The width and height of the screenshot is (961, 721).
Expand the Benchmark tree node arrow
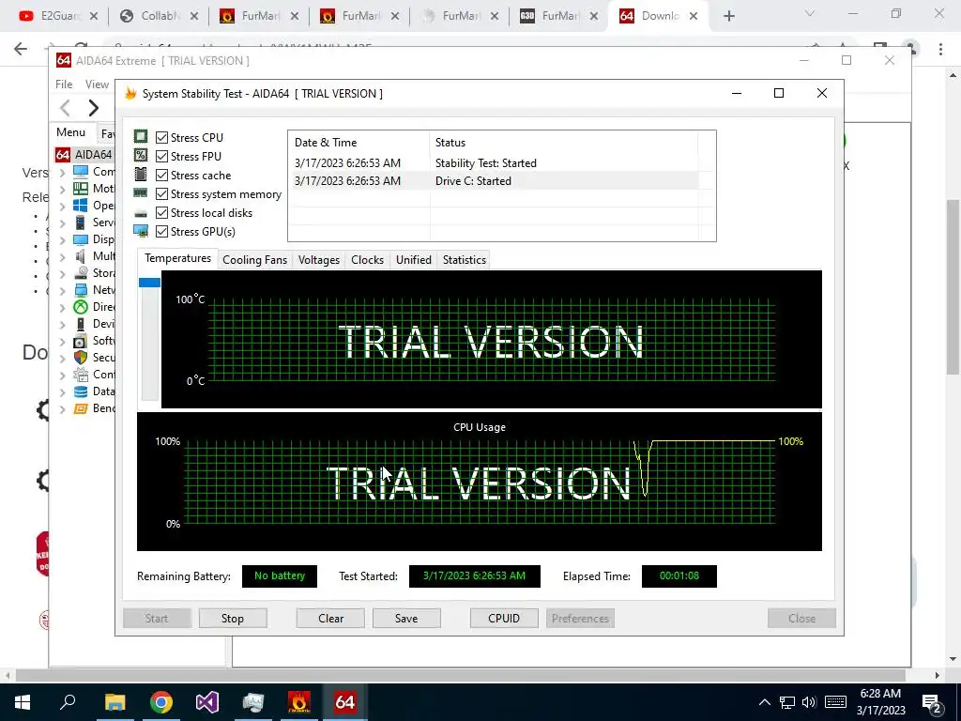[x=63, y=409]
